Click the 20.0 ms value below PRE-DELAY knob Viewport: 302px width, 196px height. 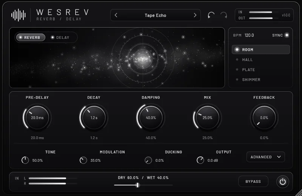[37, 138]
